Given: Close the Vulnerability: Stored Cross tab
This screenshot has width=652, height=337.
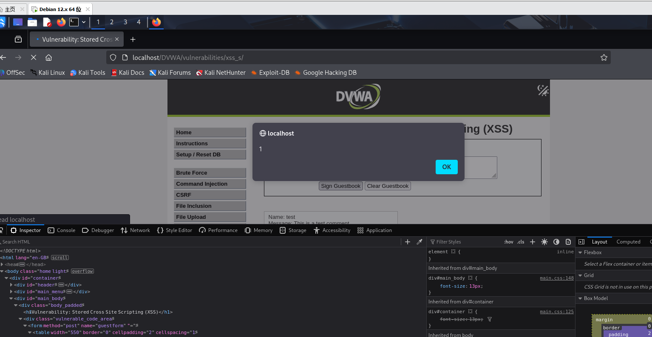Looking at the screenshot, I should click(117, 39).
